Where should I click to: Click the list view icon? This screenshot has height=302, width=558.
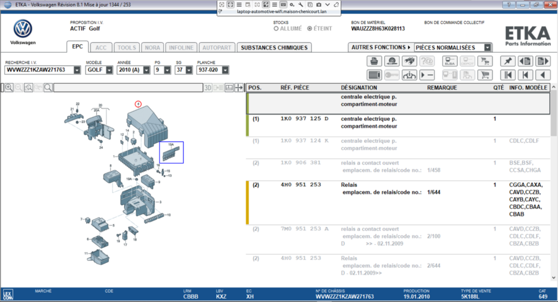pos(374,75)
